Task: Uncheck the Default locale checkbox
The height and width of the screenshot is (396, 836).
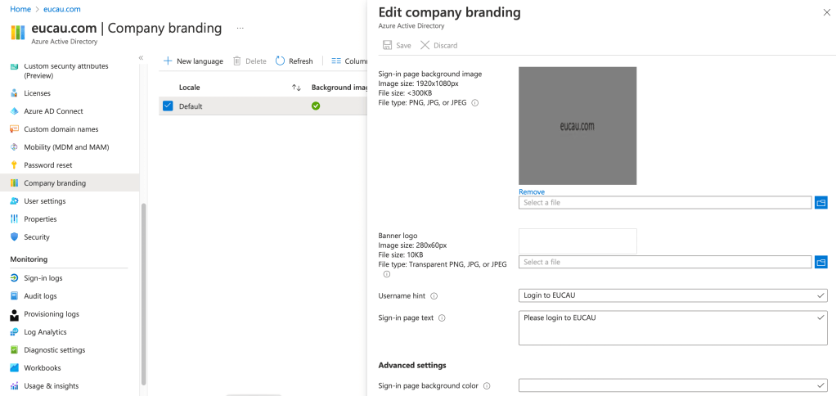Action: point(168,106)
